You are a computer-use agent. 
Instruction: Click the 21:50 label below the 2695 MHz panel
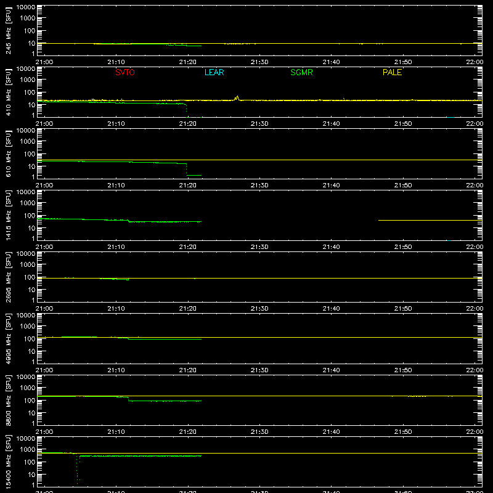(x=403, y=309)
